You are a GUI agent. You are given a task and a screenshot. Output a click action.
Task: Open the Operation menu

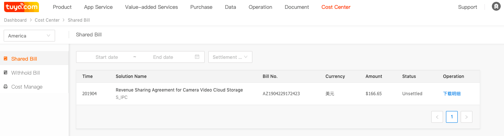[260, 7]
